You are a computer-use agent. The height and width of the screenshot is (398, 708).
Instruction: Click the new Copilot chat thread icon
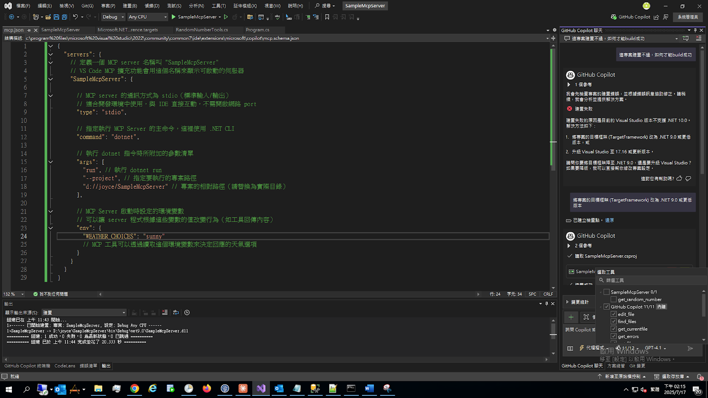click(685, 38)
